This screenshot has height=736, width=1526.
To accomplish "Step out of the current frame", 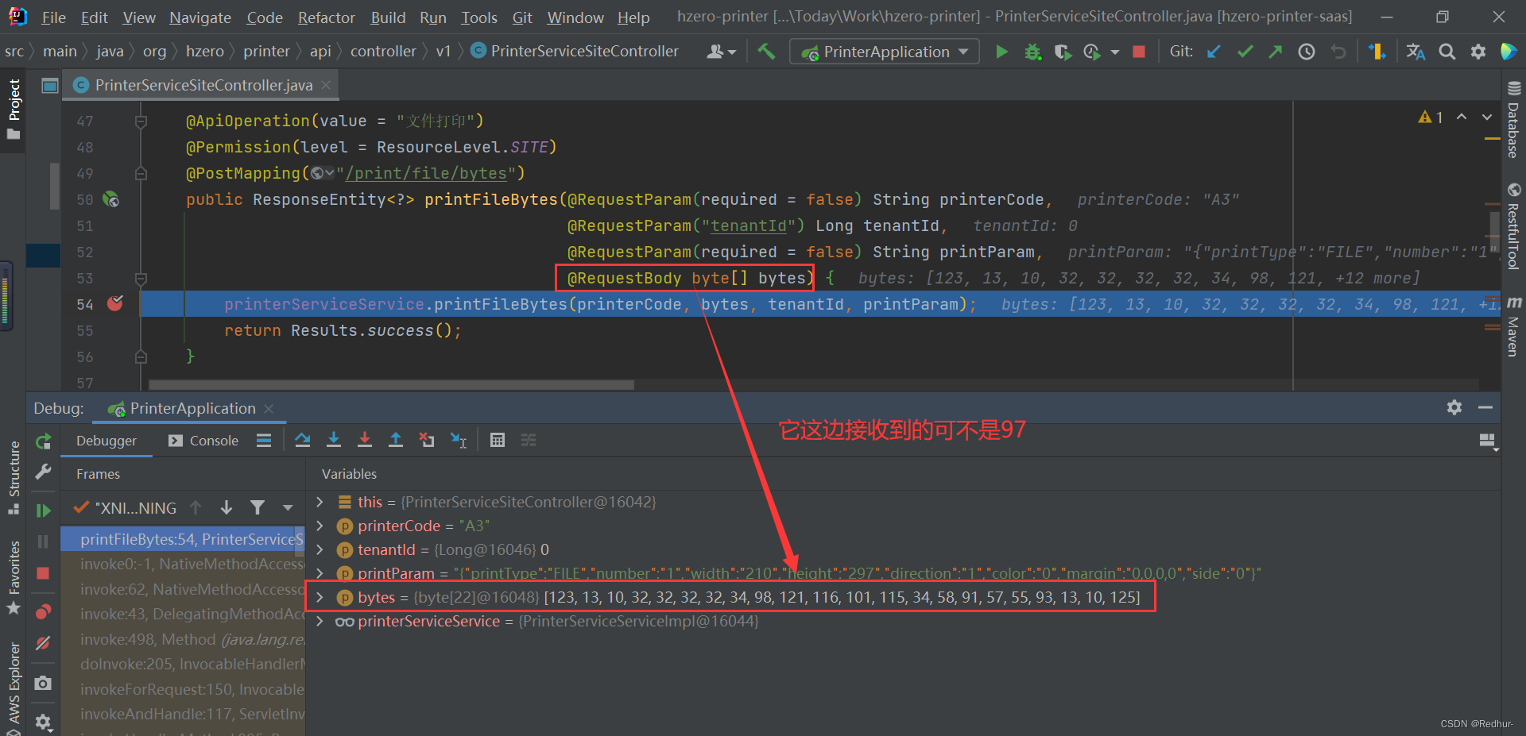I will click(x=396, y=440).
